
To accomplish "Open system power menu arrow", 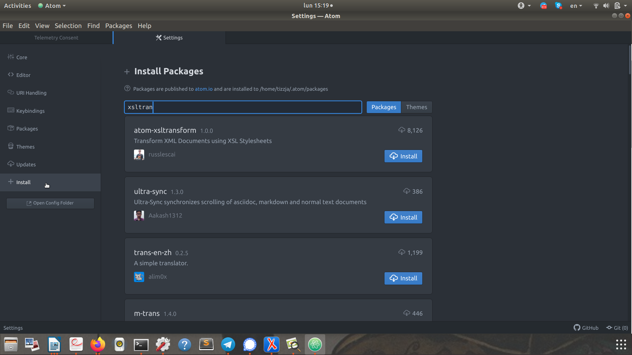I will [x=625, y=6].
